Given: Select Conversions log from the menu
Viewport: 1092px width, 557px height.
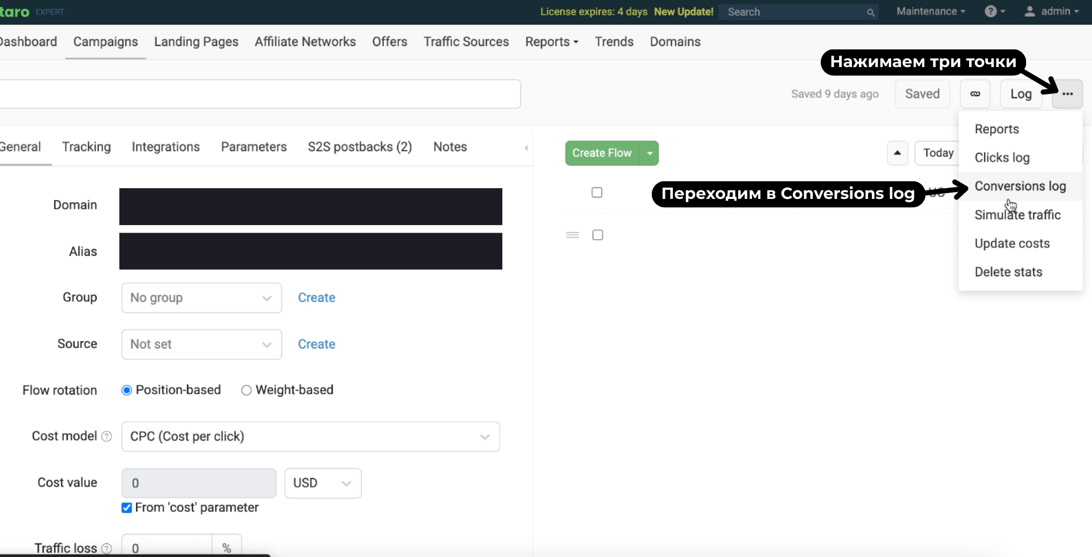Looking at the screenshot, I should coord(1020,186).
